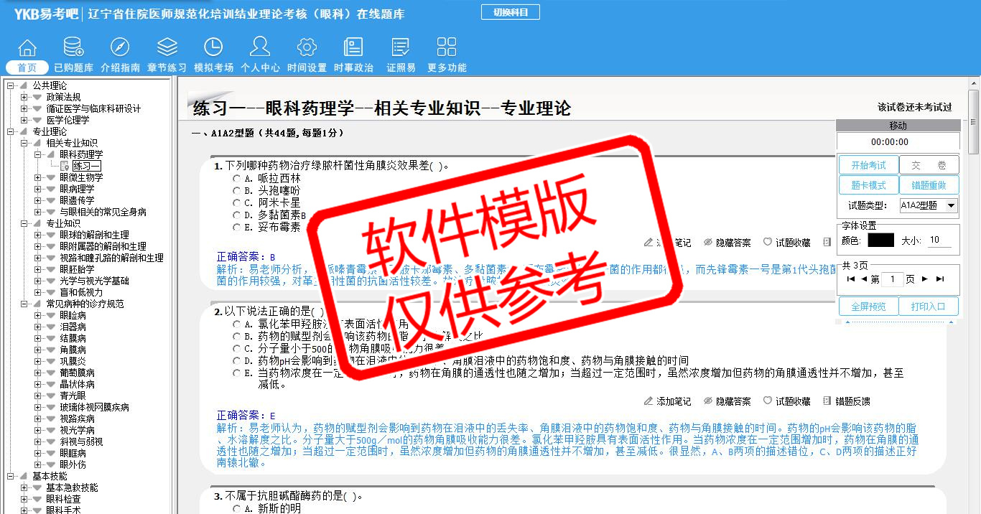Image resolution: width=981 pixels, height=514 pixels.
Task: Open the 已购题库 database icon
Action: point(73,48)
